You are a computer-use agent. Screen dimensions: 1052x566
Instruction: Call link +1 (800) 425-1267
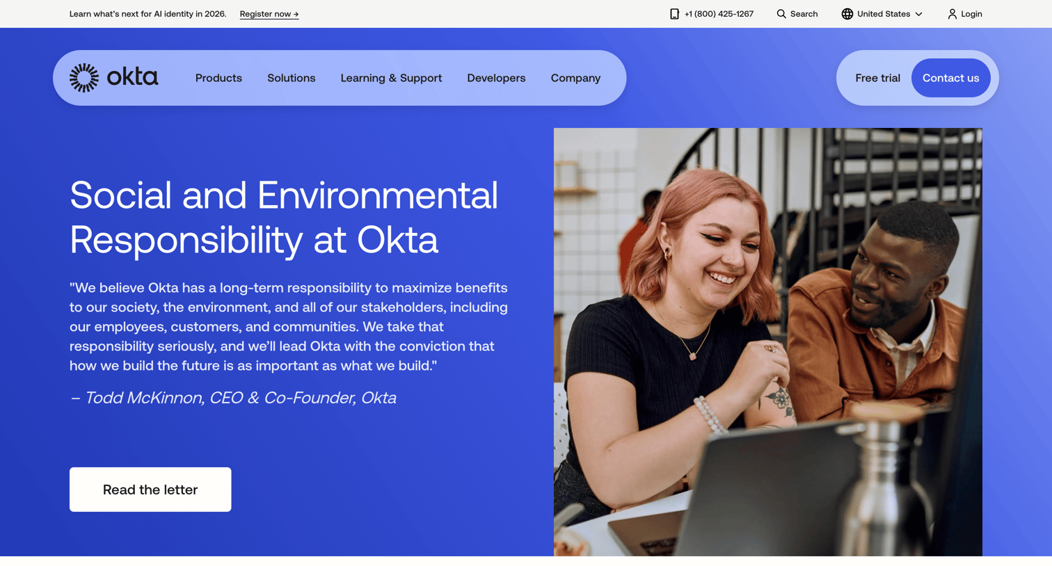(719, 14)
